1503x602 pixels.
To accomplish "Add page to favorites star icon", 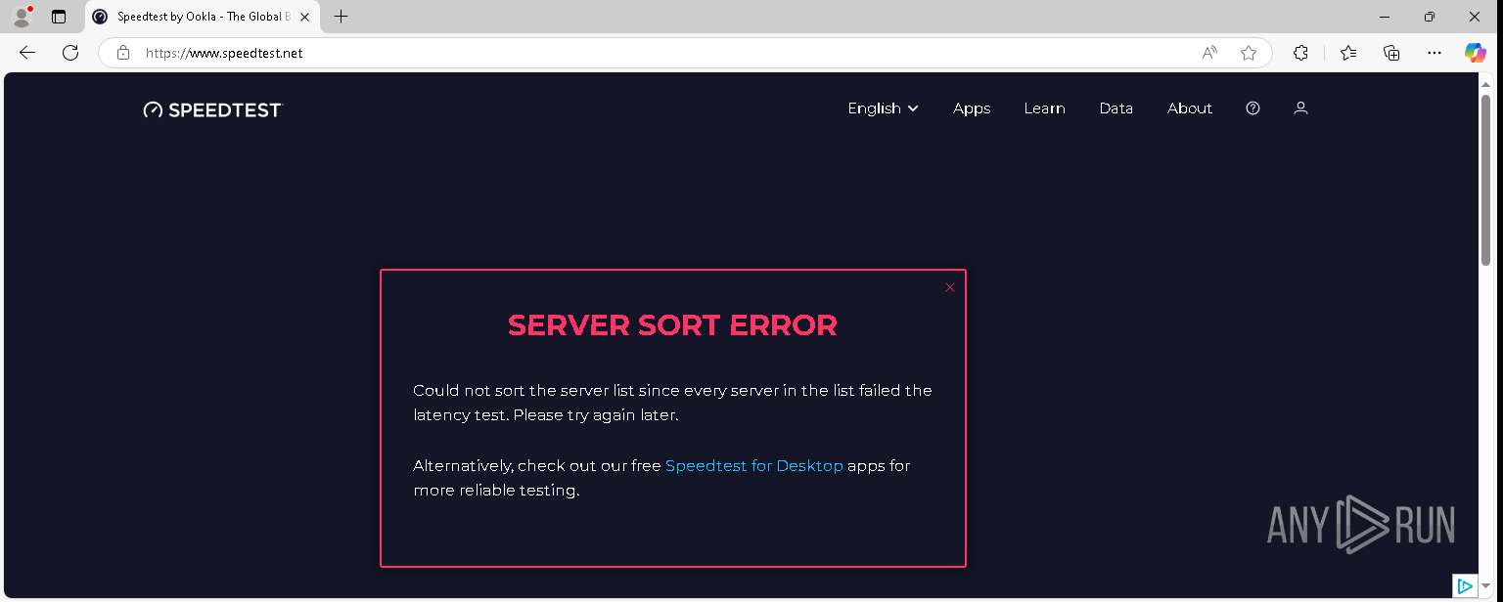I will [1249, 53].
